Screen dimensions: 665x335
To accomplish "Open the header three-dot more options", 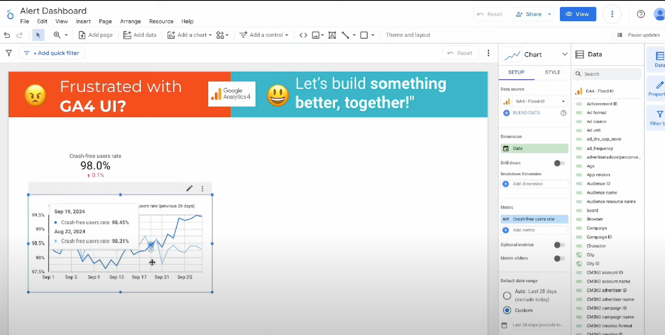I will (612, 14).
